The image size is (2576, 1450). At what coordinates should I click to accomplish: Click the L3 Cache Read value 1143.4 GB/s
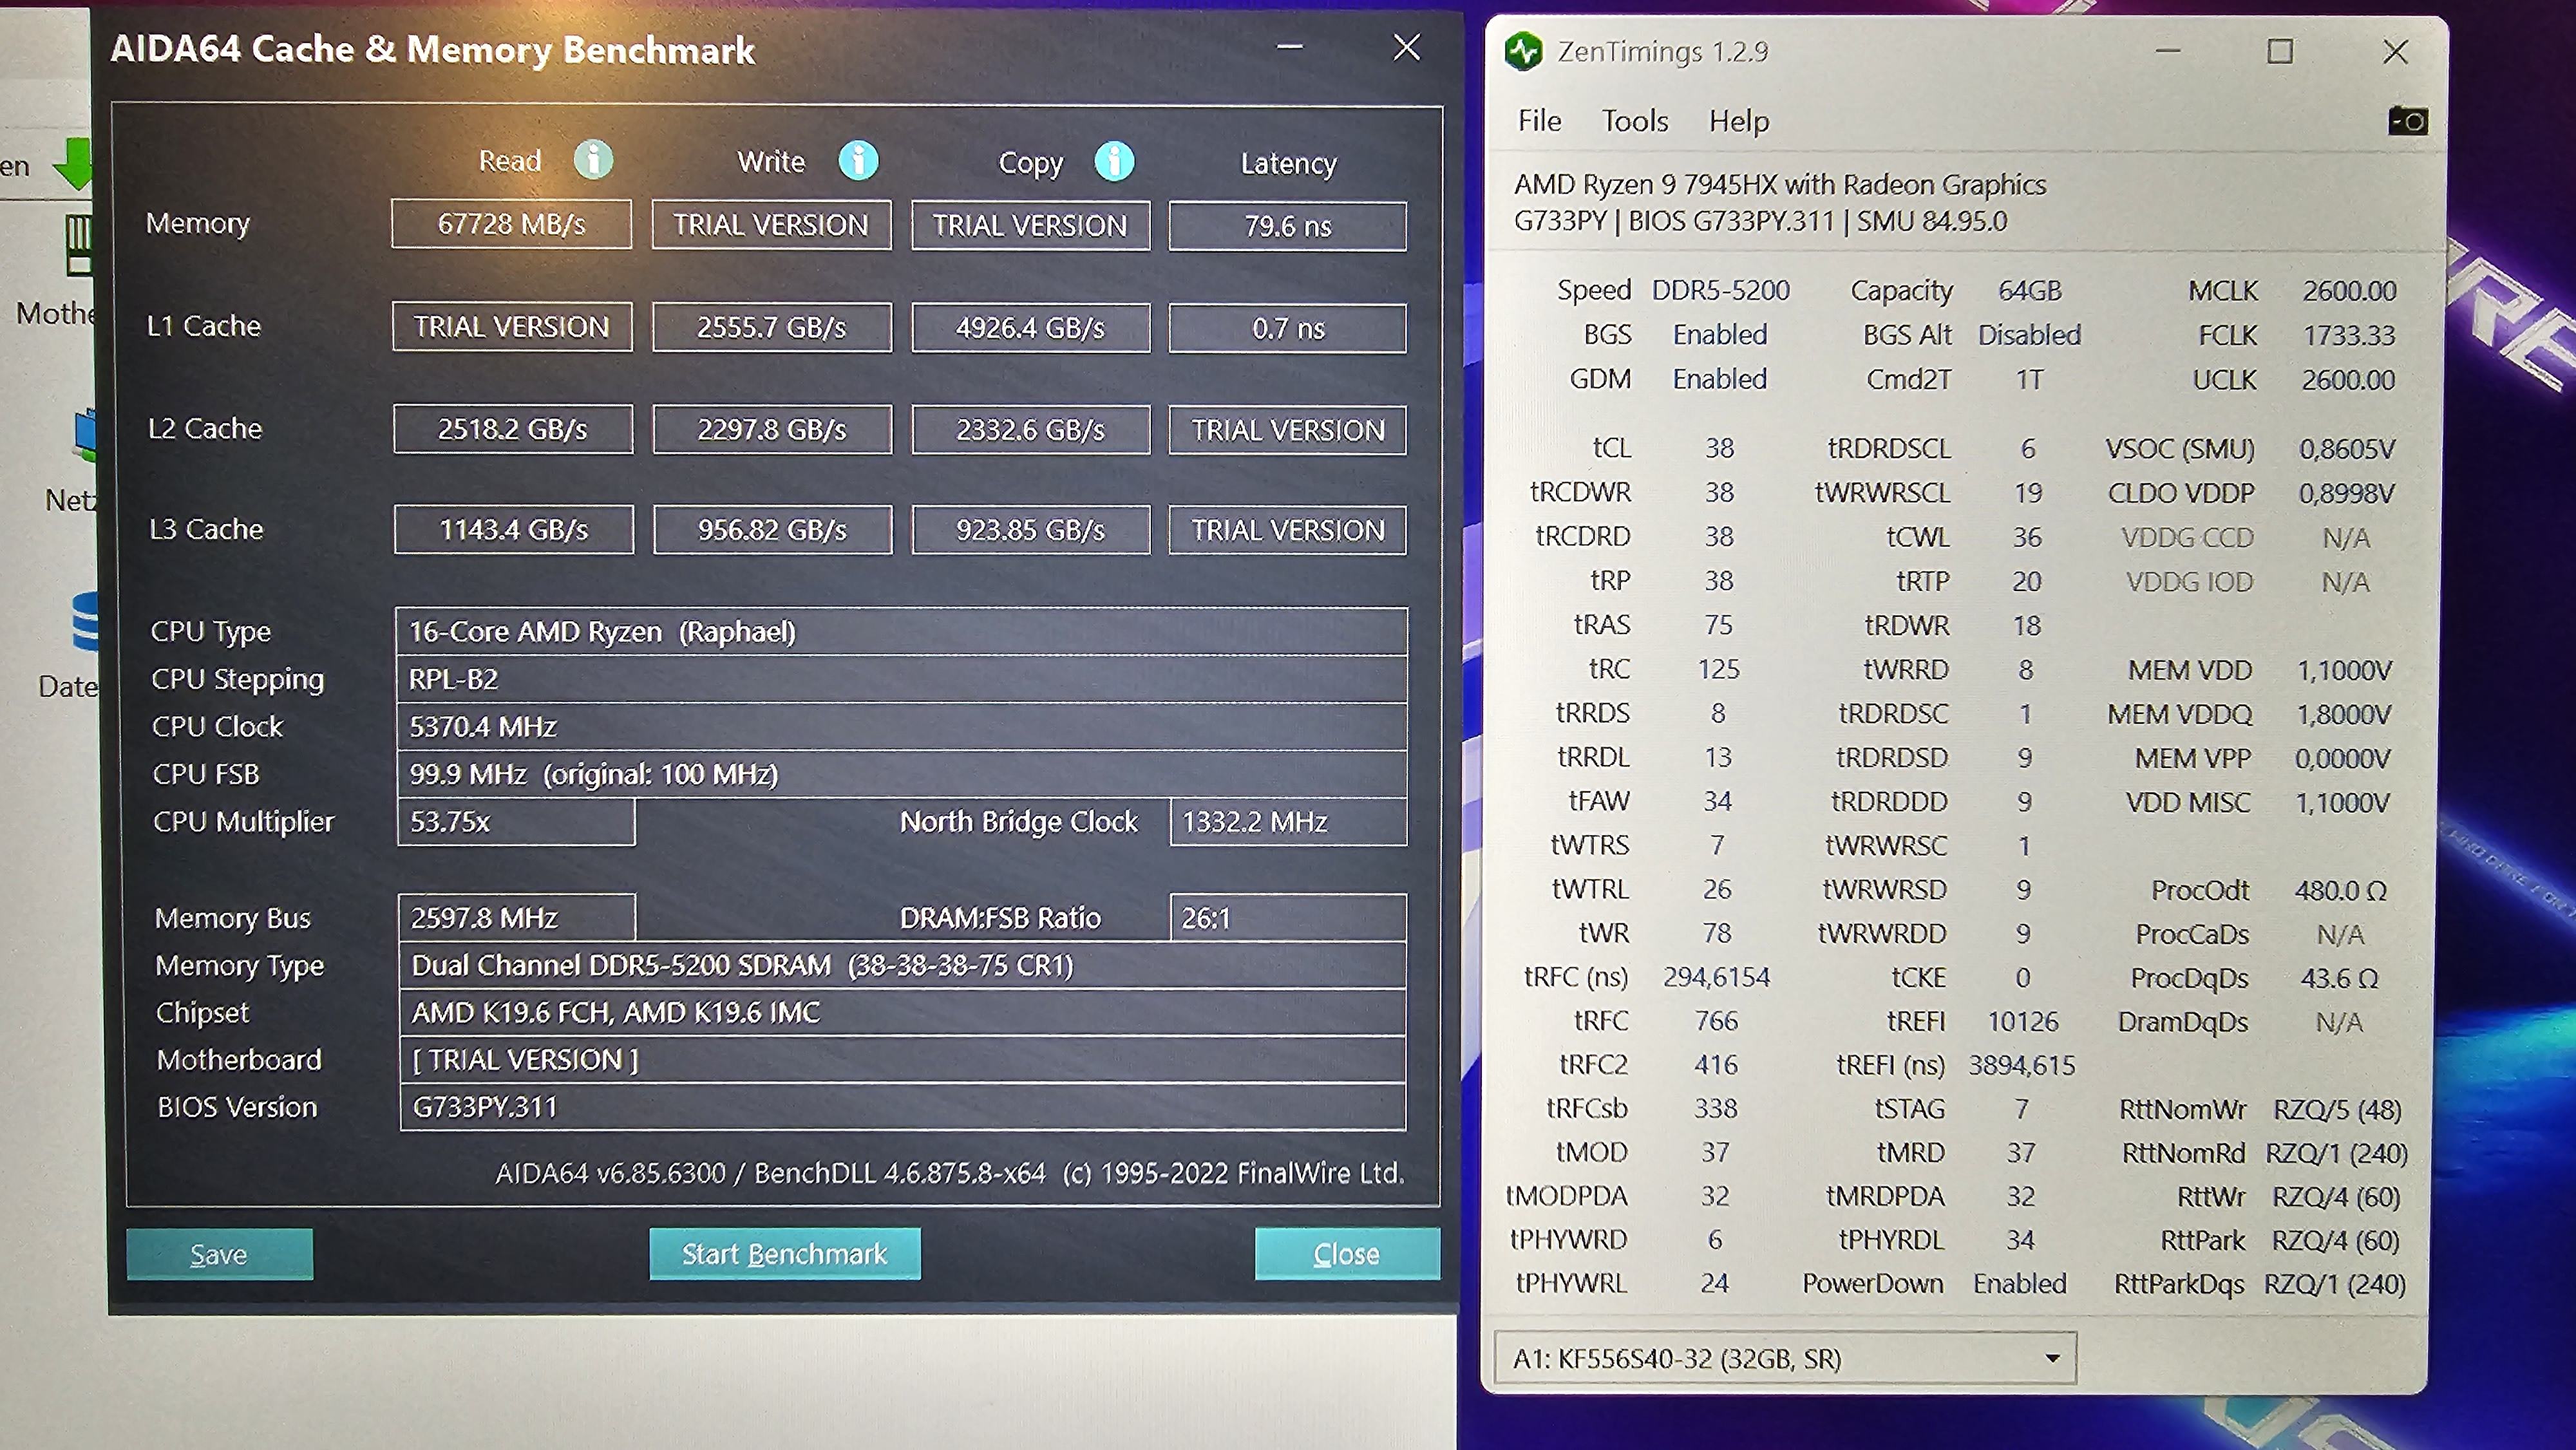(x=514, y=529)
